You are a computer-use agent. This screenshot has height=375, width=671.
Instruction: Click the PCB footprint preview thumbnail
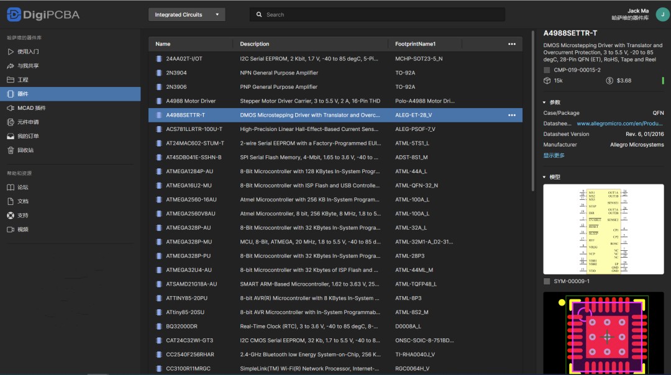click(x=603, y=333)
